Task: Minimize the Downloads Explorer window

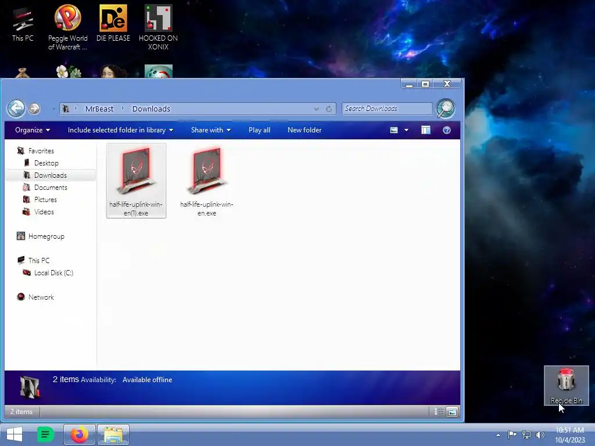Action: [x=409, y=84]
